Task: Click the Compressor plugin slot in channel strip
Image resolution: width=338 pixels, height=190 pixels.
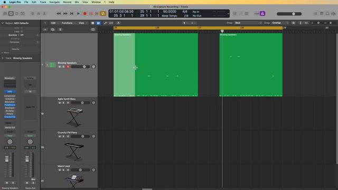Action: pos(10,96)
